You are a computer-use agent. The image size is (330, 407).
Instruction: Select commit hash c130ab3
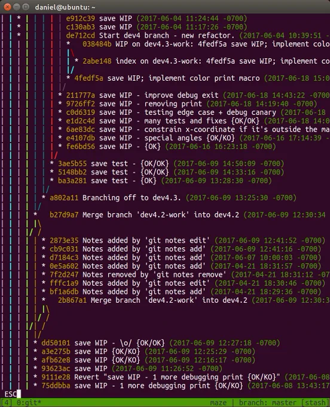coord(80,27)
